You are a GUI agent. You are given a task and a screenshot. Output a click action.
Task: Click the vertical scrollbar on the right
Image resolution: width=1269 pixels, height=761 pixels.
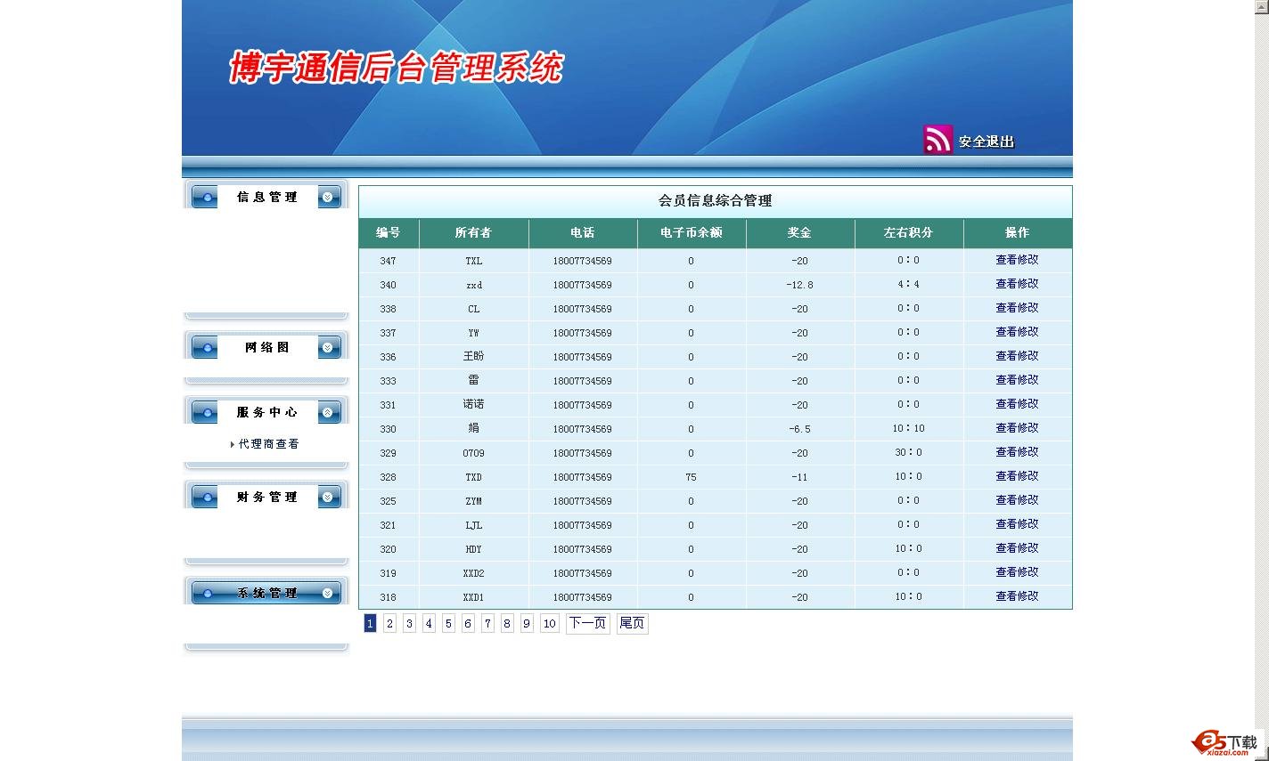click(x=1261, y=356)
